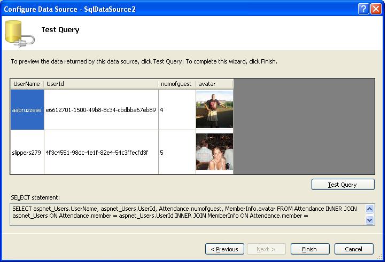Click the slippers279 avatar photo
The height and width of the screenshot is (262, 388).
pyautogui.click(x=214, y=152)
